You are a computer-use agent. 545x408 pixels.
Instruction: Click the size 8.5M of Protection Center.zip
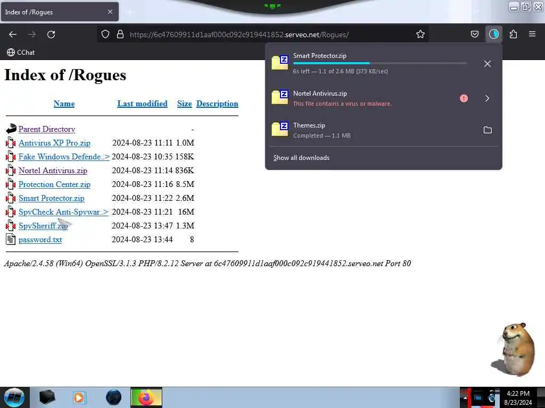pyautogui.click(x=185, y=184)
